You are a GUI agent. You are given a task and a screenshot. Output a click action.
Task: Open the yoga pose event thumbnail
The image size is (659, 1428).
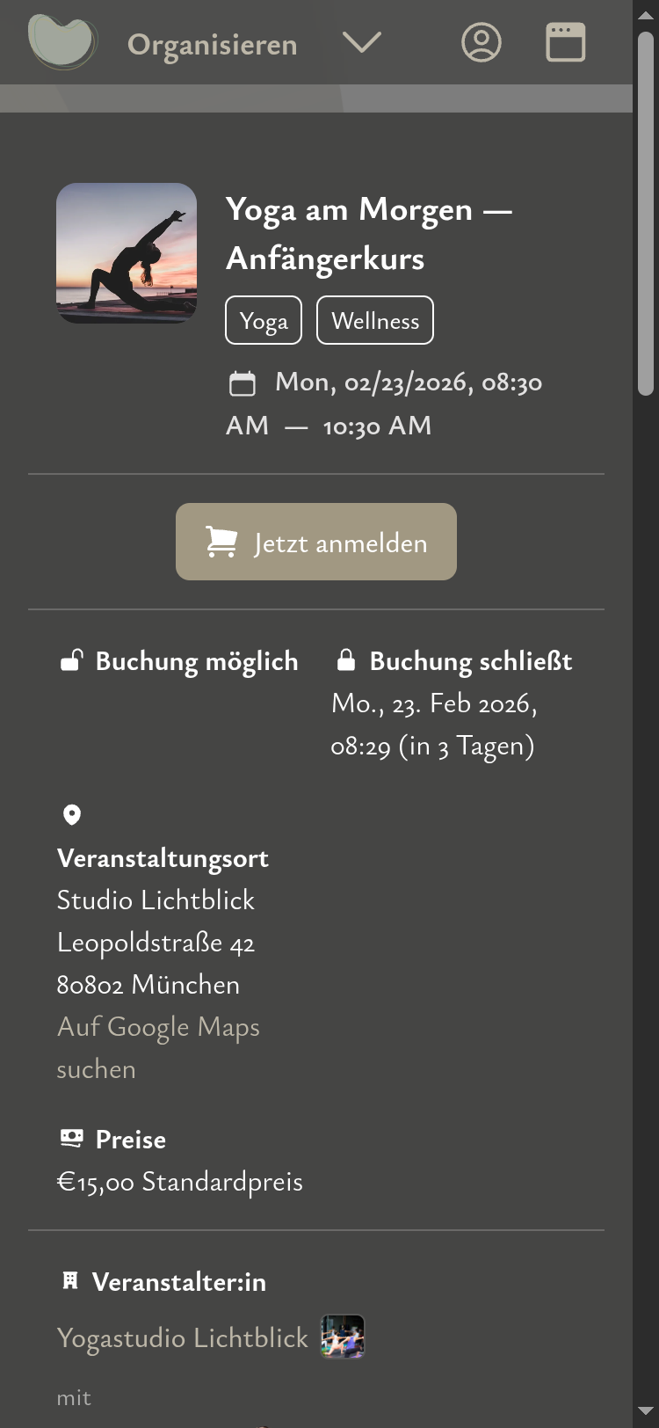(x=127, y=253)
